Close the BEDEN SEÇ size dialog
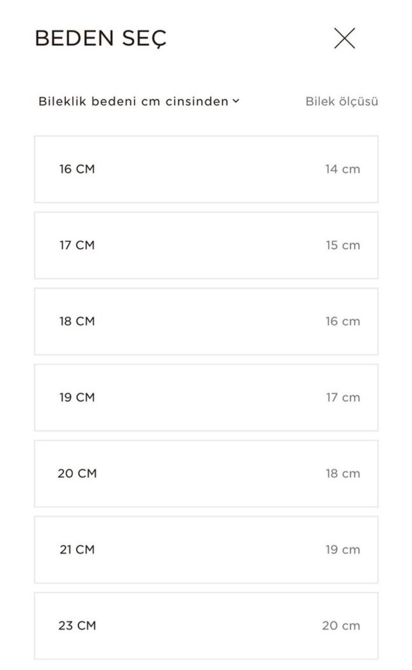Image resolution: width=412 pixels, height=670 pixels. (344, 39)
